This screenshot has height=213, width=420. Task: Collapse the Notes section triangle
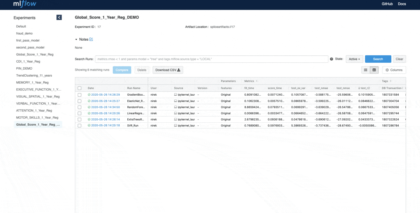[x=76, y=39]
